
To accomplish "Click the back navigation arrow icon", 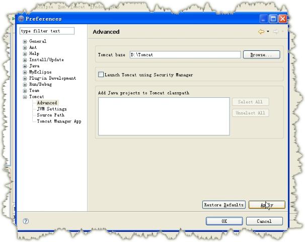I will click(261, 31).
